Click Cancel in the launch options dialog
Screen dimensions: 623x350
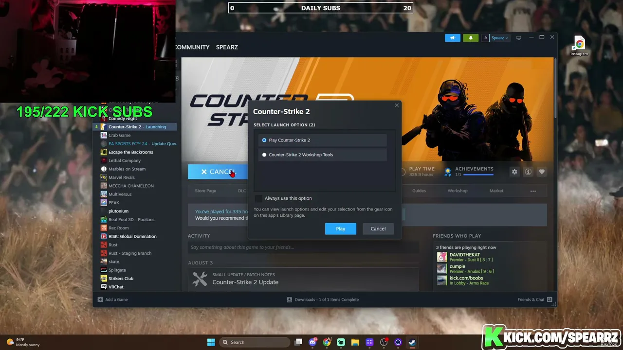378,229
